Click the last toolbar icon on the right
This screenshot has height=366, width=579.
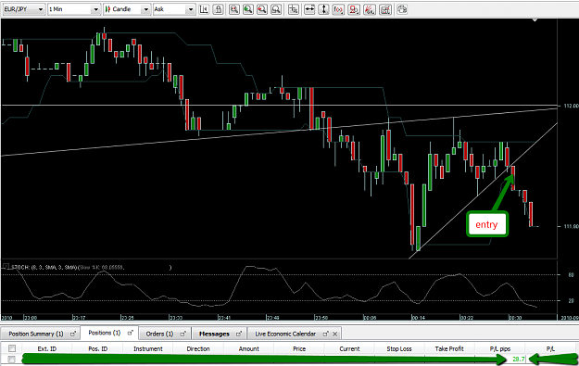pos(402,9)
